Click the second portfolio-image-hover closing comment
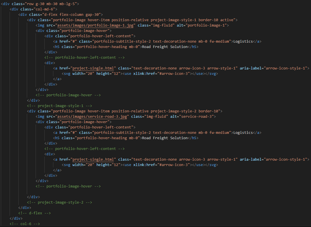This screenshot has width=311, height=227. pos(68,186)
